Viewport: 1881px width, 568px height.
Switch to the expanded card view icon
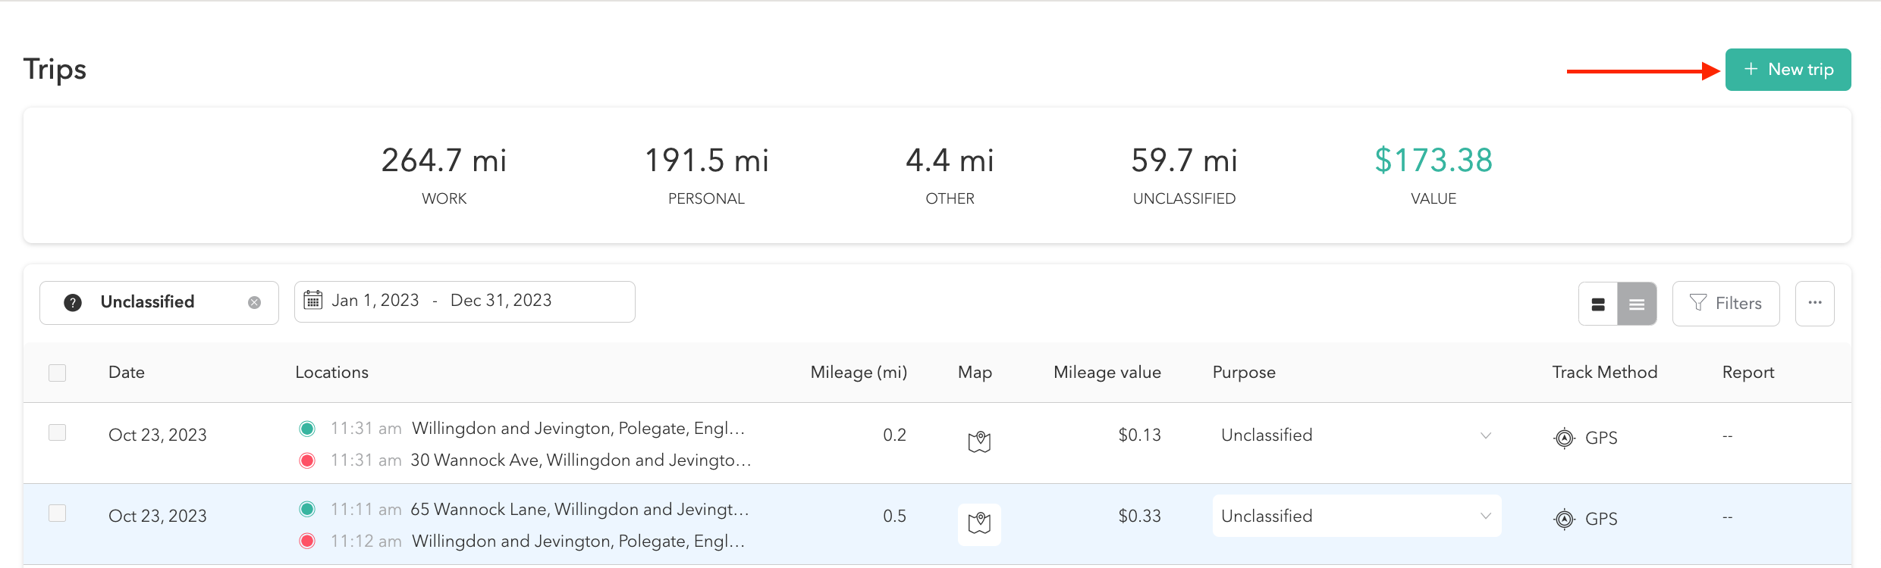(1598, 304)
